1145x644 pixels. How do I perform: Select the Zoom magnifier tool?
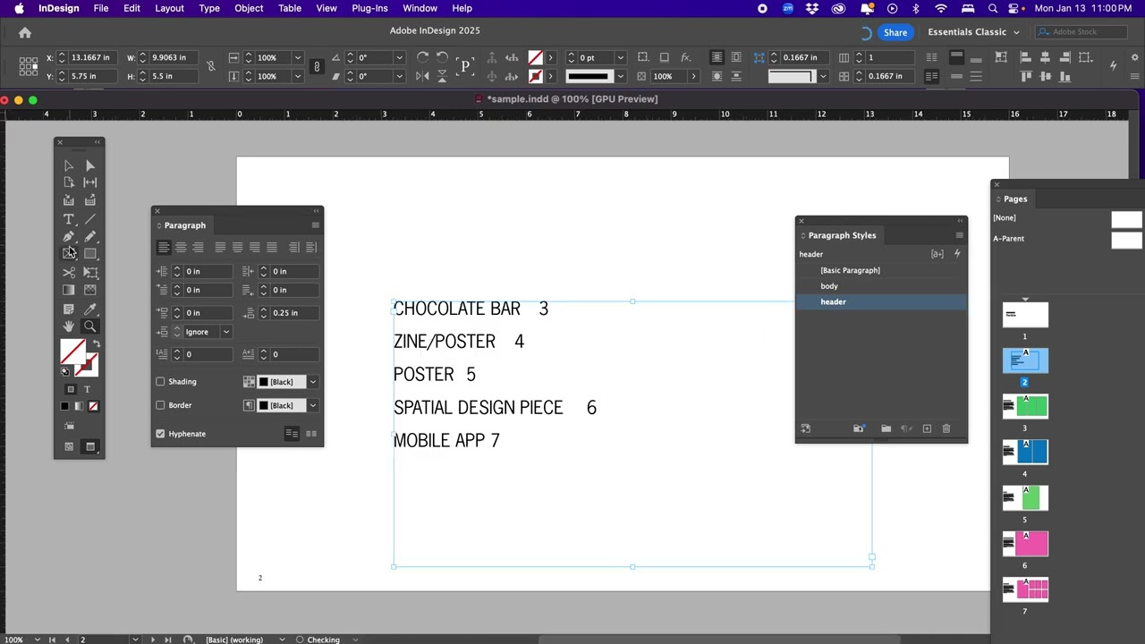point(90,327)
